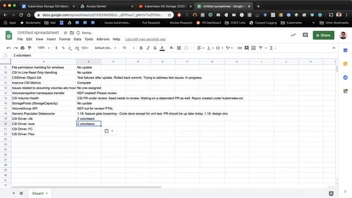The image size is (352, 198).
Task: Open Keep in the side panel
Action: [345, 64]
